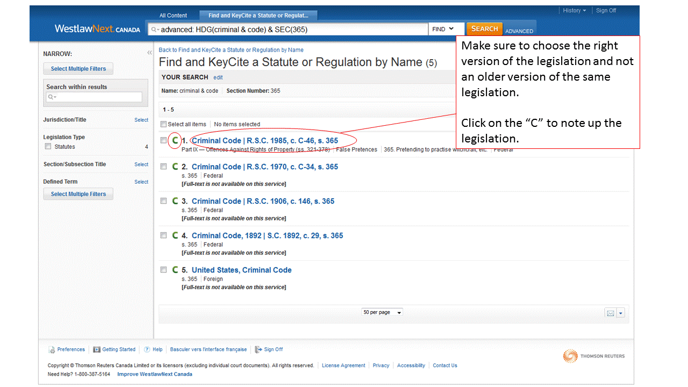688x387 pixels.
Task: Open Select for Section/Subsection Title filter
Action: coord(141,164)
